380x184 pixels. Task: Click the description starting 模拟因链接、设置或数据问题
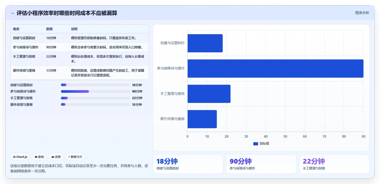[x=108, y=73]
